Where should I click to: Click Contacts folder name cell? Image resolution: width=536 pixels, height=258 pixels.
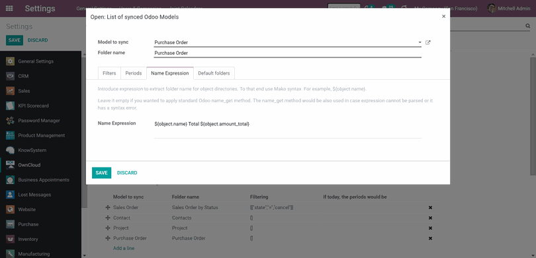[181, 218]
